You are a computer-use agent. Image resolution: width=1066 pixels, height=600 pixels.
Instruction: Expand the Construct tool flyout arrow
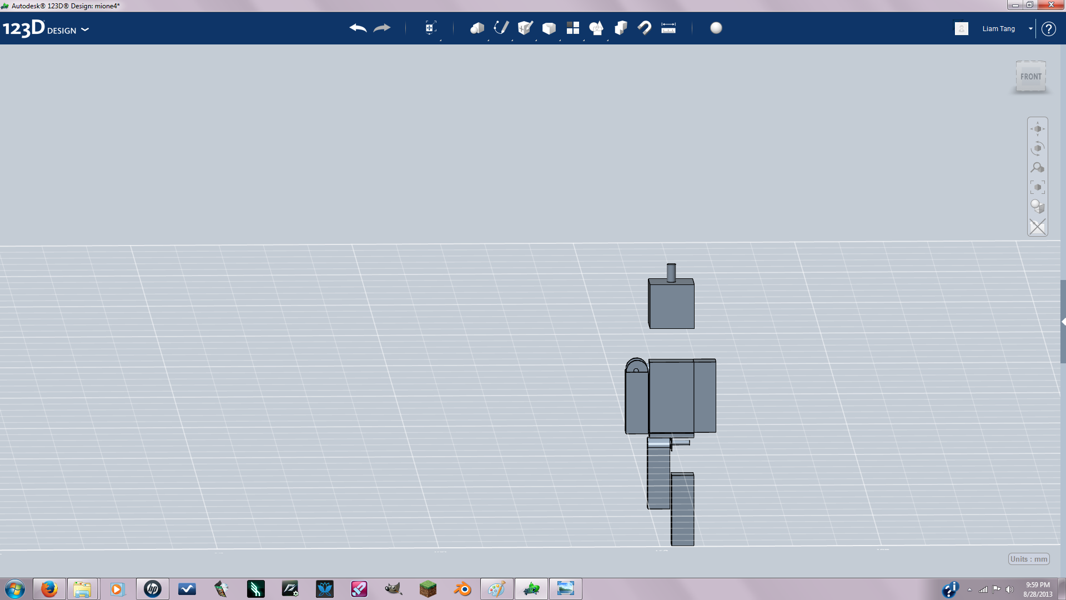coord(536,40)
